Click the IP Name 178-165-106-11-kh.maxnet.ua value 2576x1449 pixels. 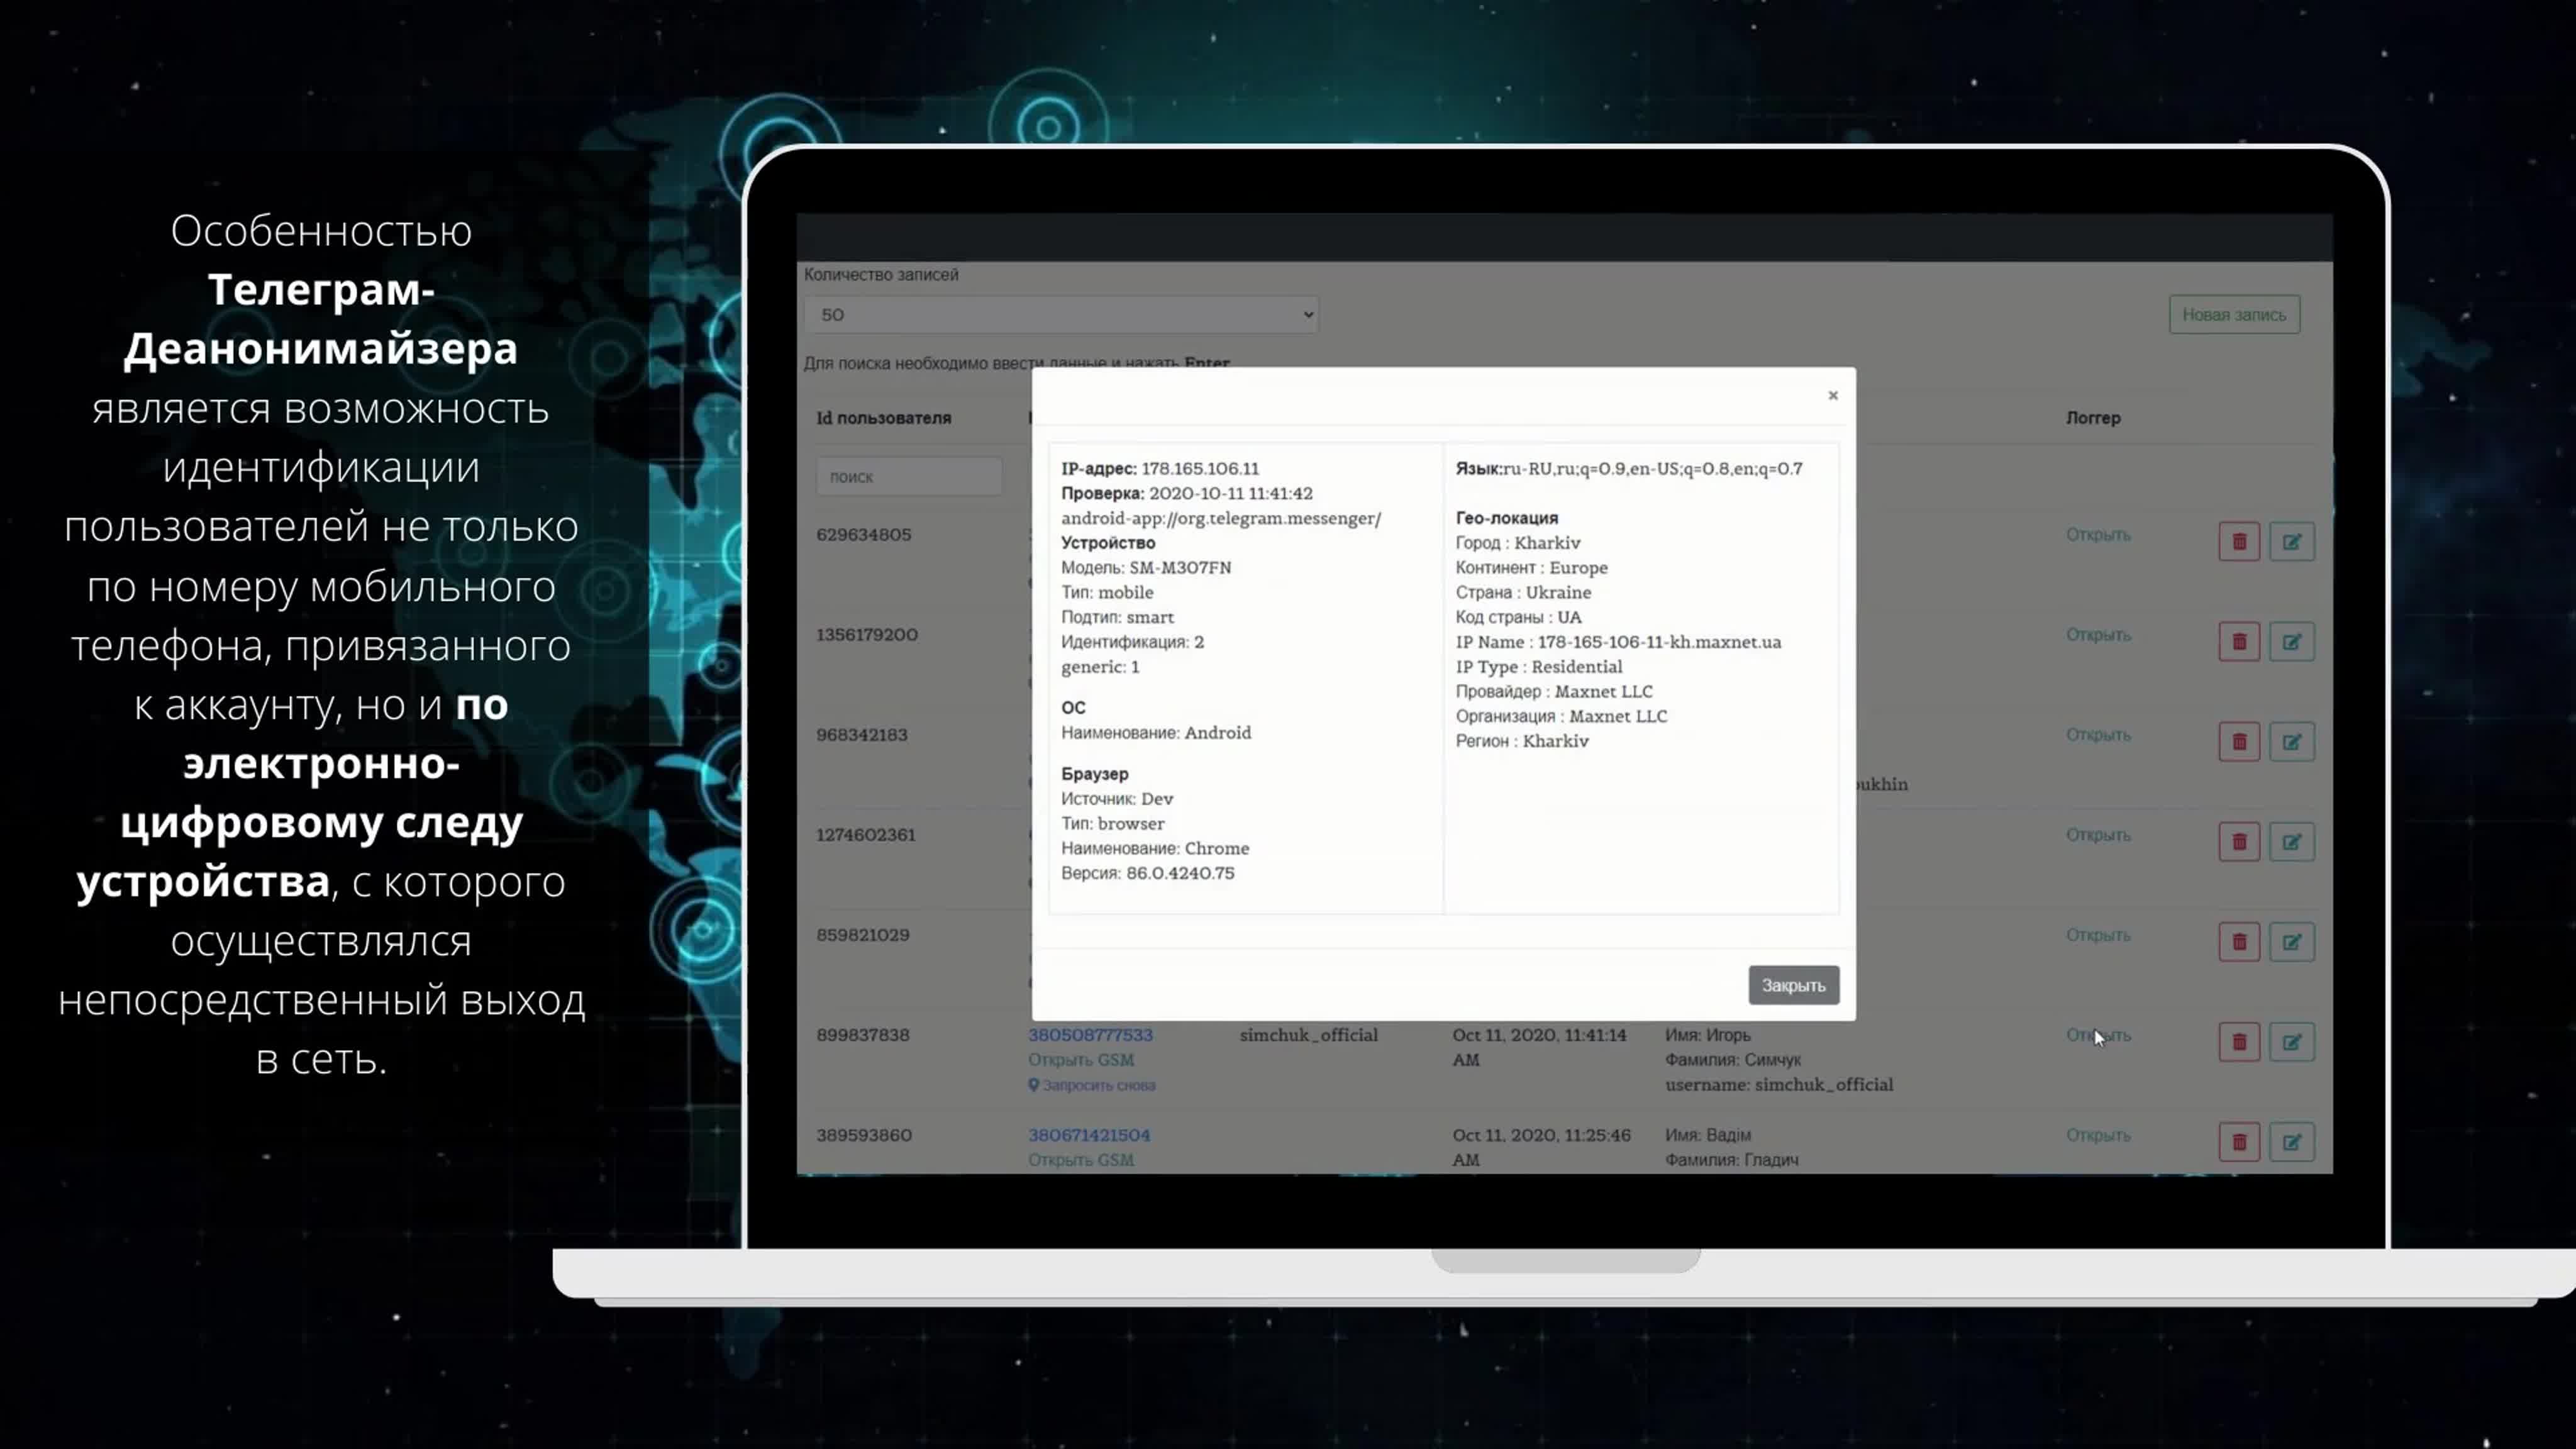1658,642
